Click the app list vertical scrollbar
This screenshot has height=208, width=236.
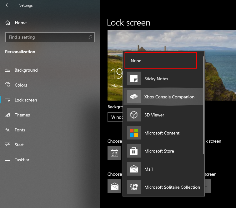coord(203,105)
